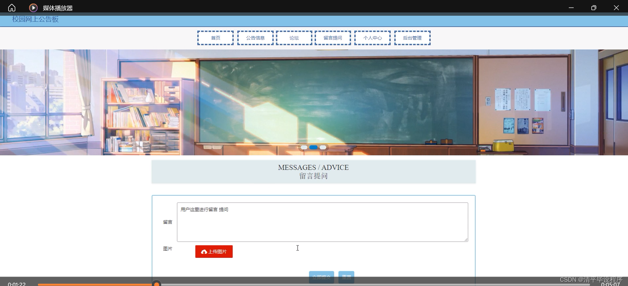Click the 立即提交 submit button

tap(322, 277)
